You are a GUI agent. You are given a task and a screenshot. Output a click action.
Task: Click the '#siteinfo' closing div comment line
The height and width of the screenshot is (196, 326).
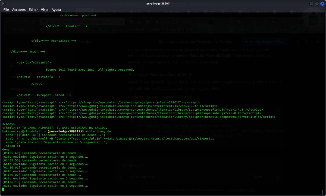coord(38,77)
